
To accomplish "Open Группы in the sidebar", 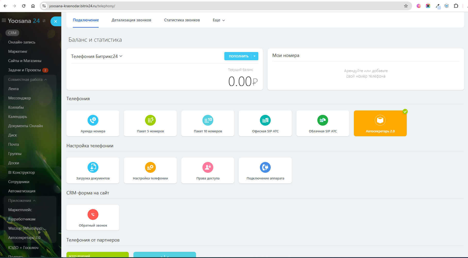I will pos(15,154).
